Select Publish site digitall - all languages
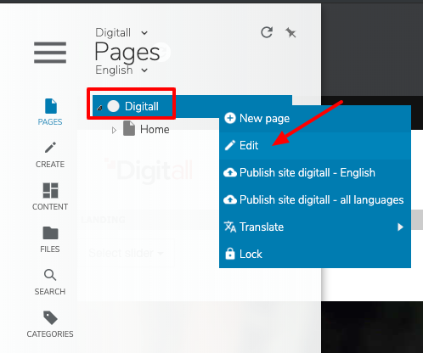423x353 pixels. [315, 200]
